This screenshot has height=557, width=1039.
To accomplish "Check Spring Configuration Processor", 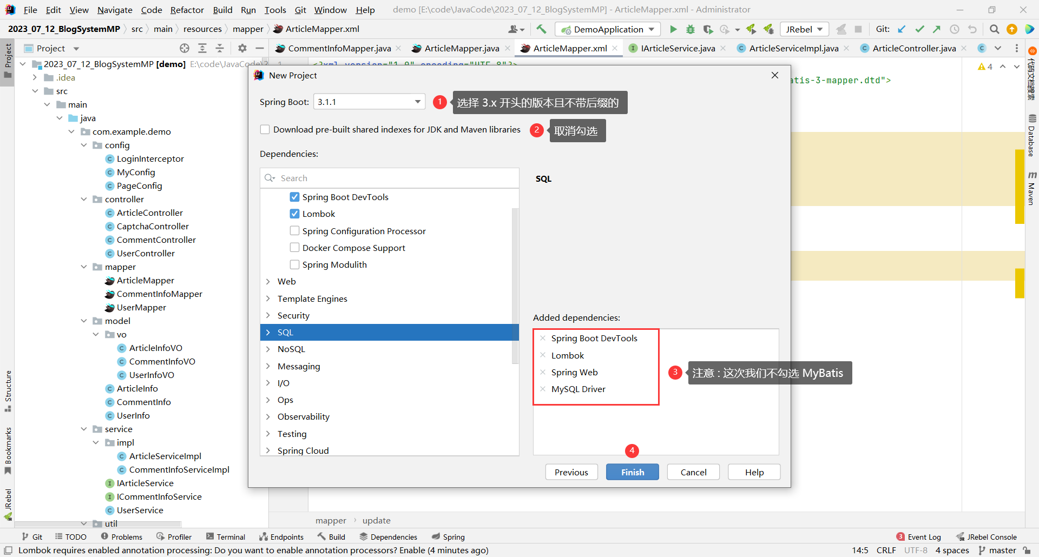I will pos(294,231).
